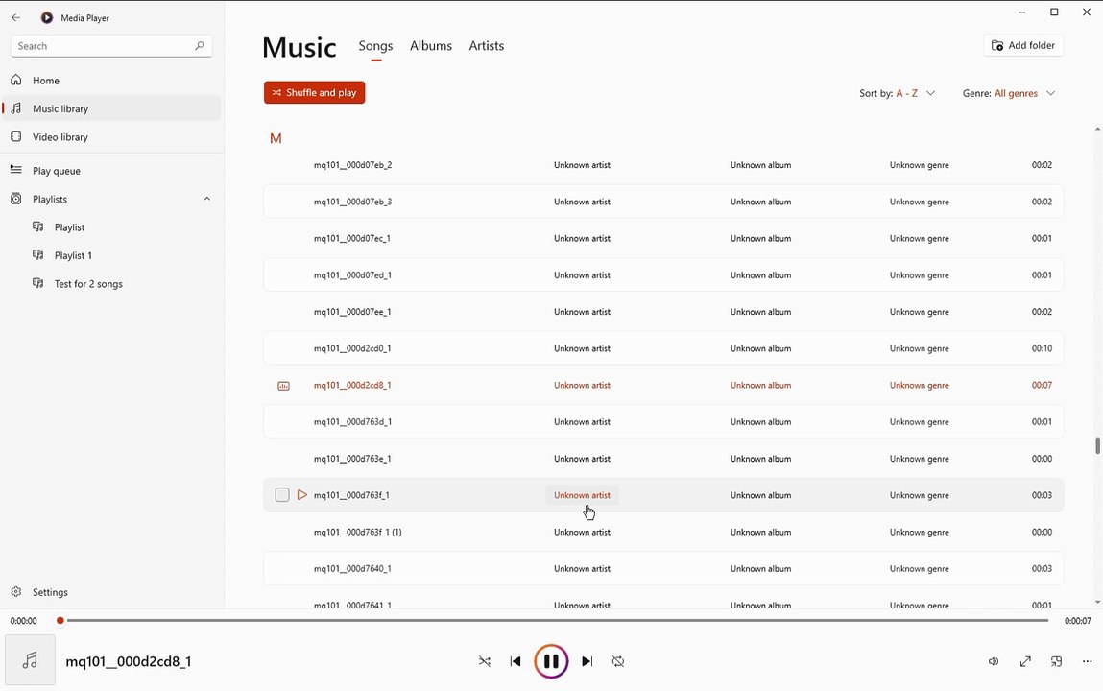The width and height of the screenshot is (1103, 691).
Task: Click the icon beside 'Playlist'
Action: [38, 227]
